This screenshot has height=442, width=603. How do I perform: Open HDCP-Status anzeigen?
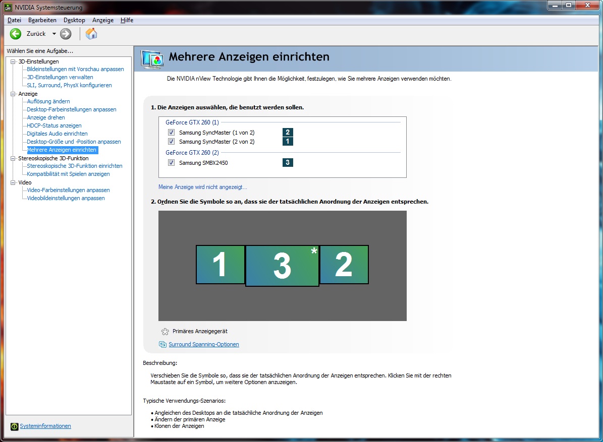(x=54, y=125)
